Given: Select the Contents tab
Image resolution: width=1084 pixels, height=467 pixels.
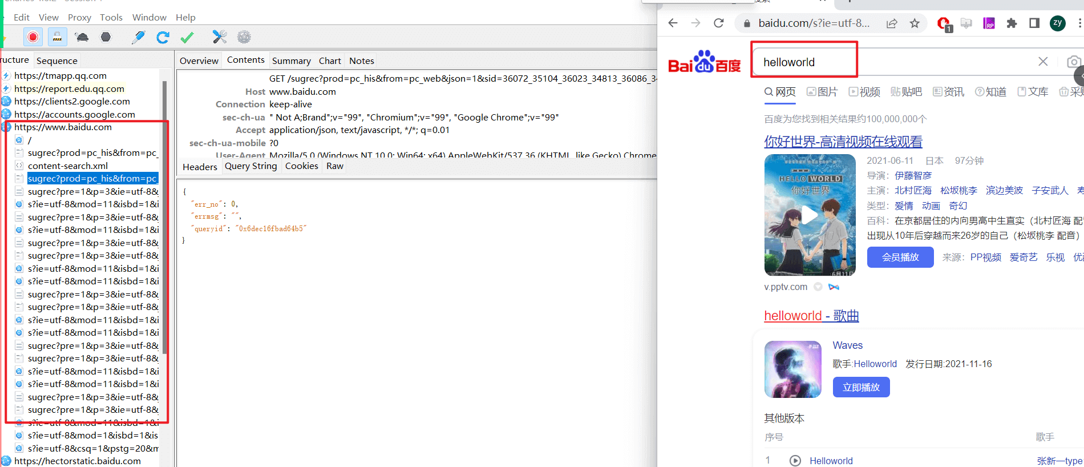Looking at the screenshot, I should [x=246, y=60].
